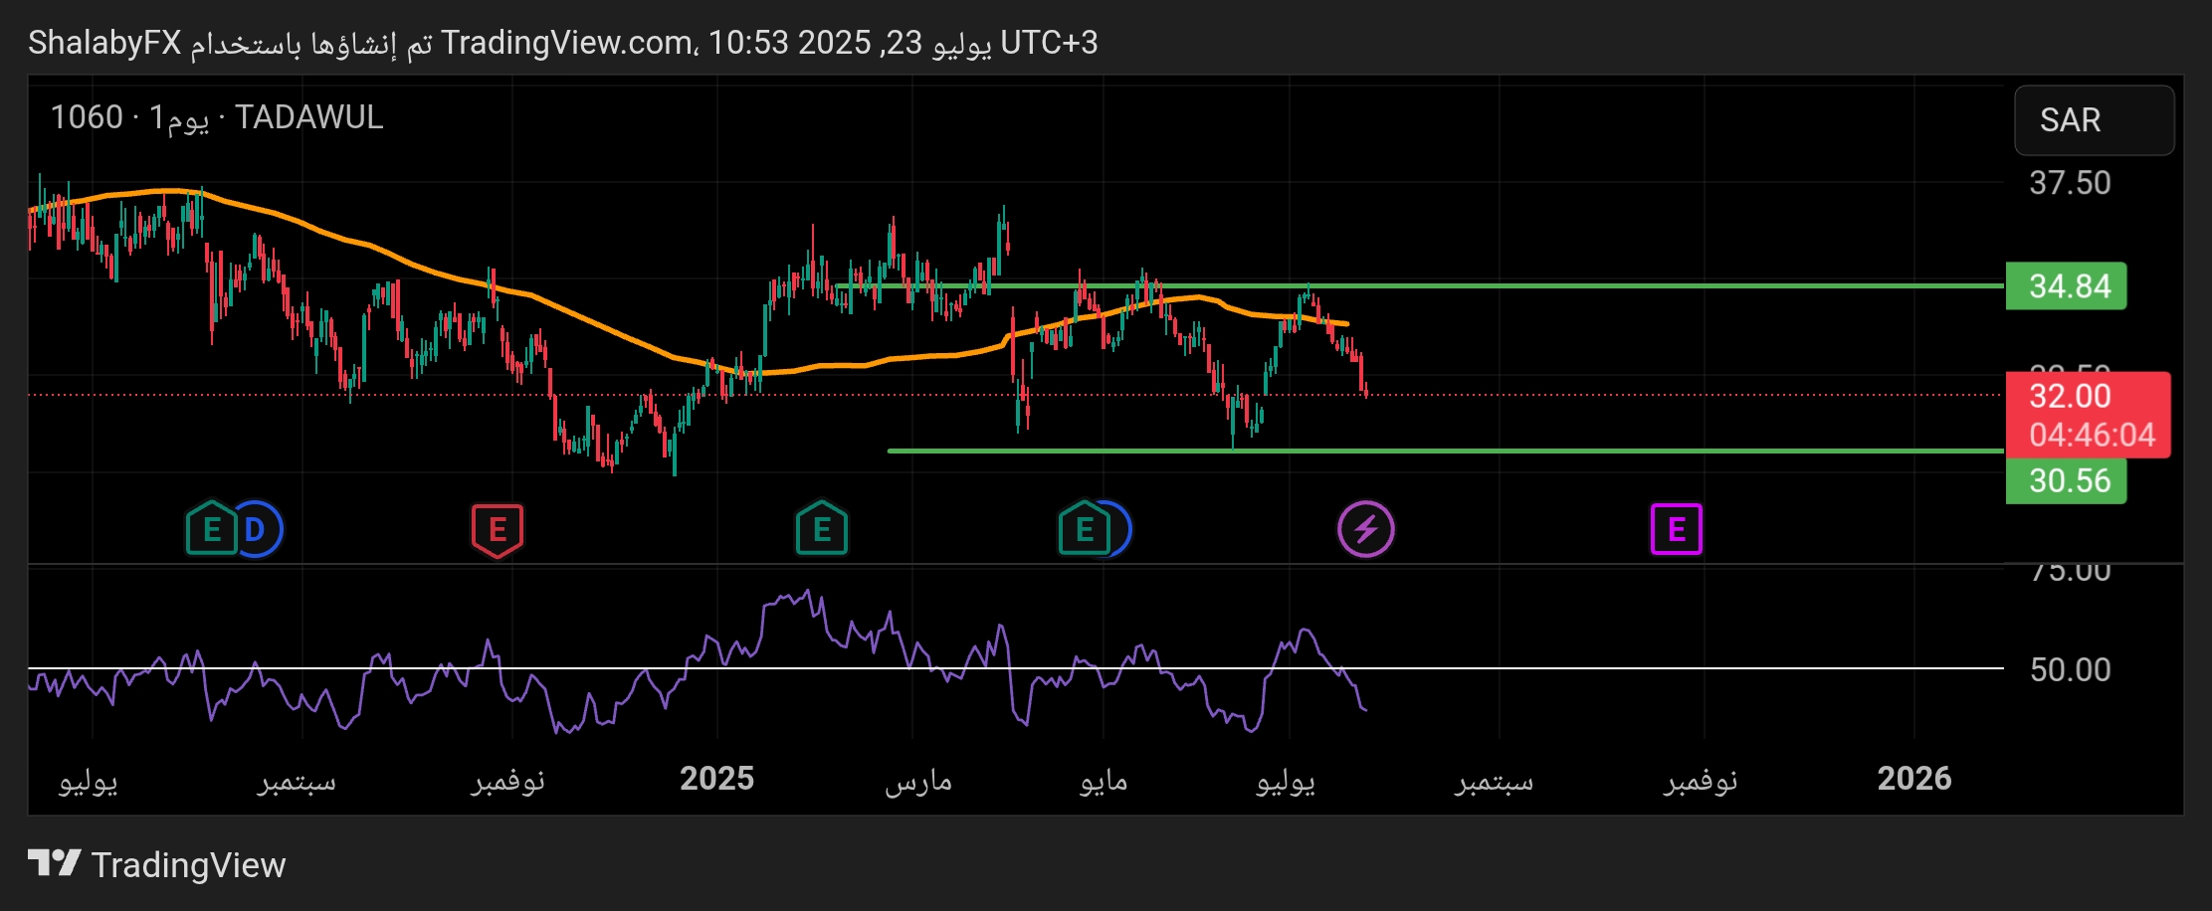
Task: Click the green 30.56 price label
Action: coord(2066,480)
